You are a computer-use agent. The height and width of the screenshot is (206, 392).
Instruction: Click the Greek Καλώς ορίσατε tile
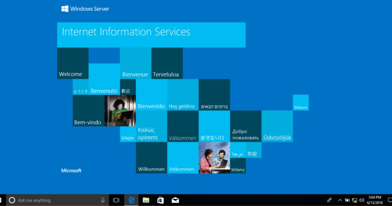[x=151, y=126]
